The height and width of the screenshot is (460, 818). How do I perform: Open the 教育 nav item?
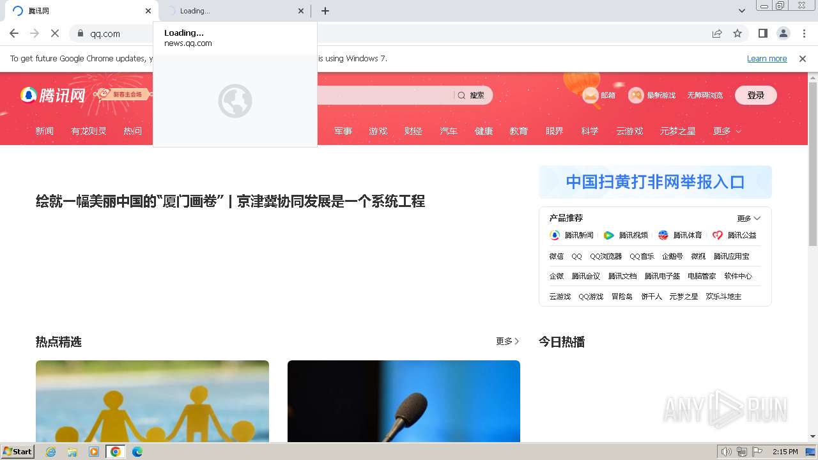coord(519,131)
